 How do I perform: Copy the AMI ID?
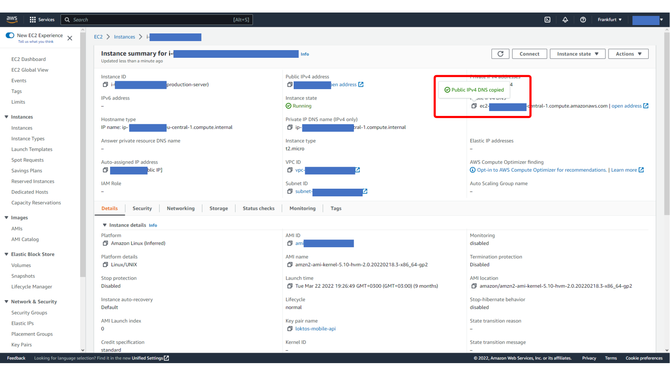point(289,243)
